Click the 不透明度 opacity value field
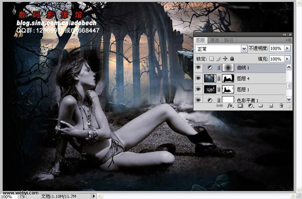The image size is (302, 199). click(276, 48)
